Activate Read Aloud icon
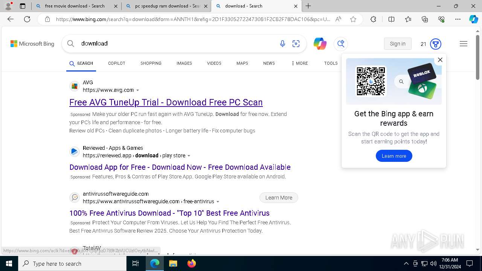 (x=338, y=19)
